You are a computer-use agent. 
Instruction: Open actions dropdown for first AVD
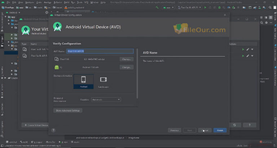pos(252,50)
